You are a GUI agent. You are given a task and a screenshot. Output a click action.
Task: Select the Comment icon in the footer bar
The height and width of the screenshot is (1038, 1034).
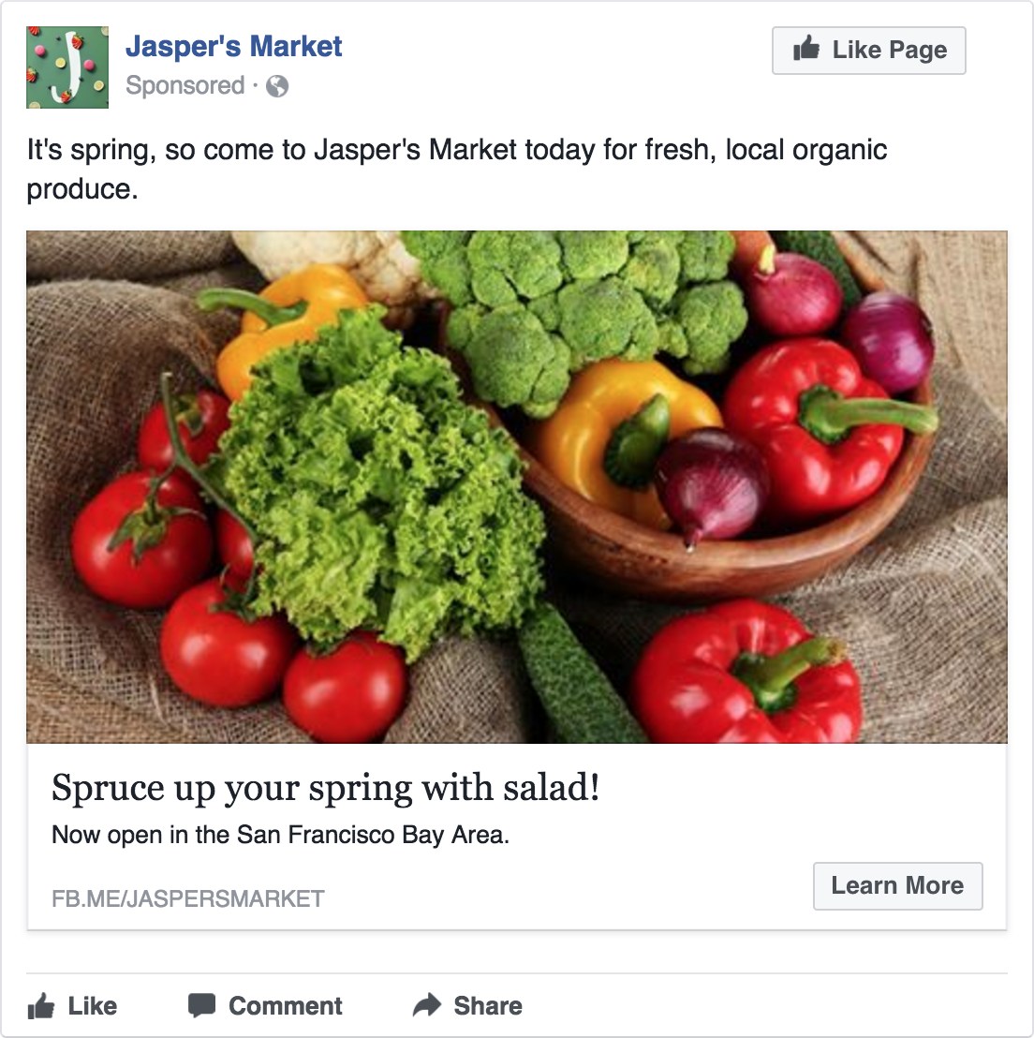pyautogui.click(x=200, y=1005)
